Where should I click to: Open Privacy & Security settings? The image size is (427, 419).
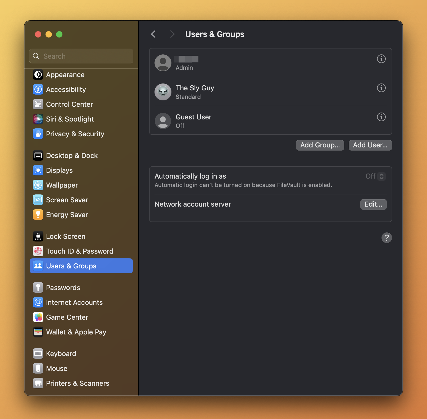[x=38, y=134]
